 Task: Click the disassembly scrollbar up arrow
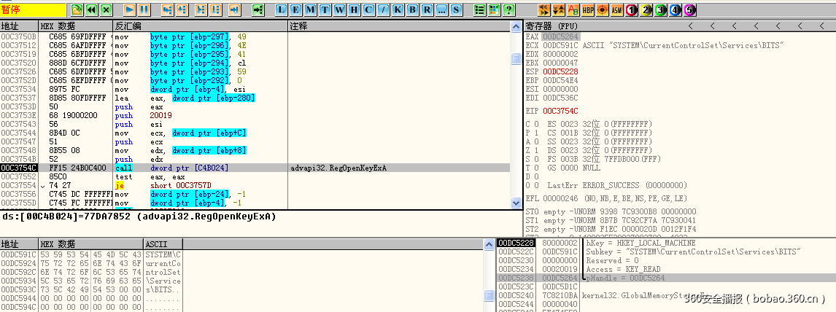(516, 26)
